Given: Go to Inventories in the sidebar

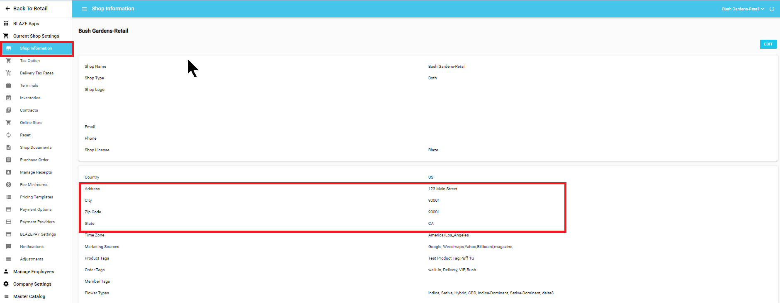Looking at the screenshot, I should 30,98.
